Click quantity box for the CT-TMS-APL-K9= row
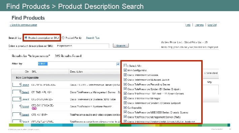239x133 pixels. pyautogui.click(x=17, y=92)
